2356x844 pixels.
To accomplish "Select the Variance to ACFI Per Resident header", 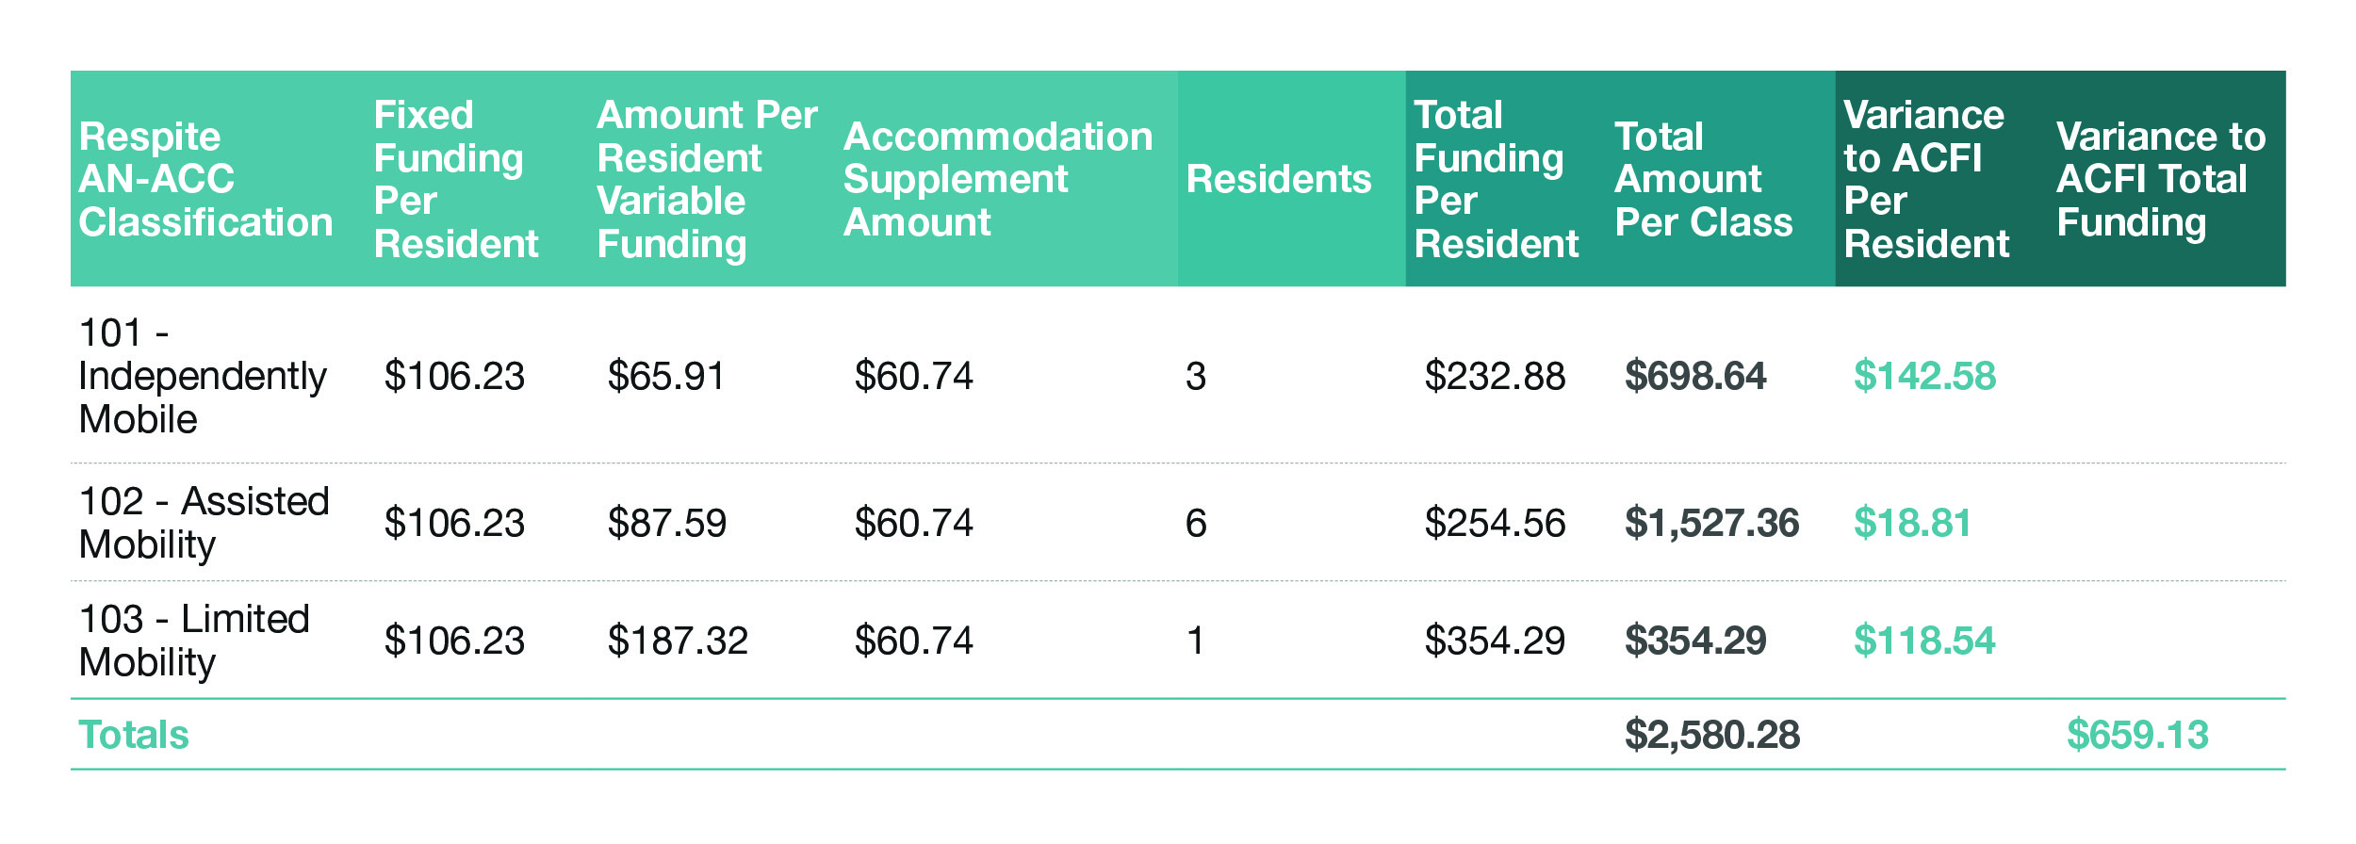I will coord(1926,179).
